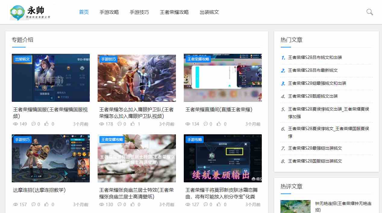The image size is (382, 213).
Task: Click the 永帅 site logo
Action: 30,12
